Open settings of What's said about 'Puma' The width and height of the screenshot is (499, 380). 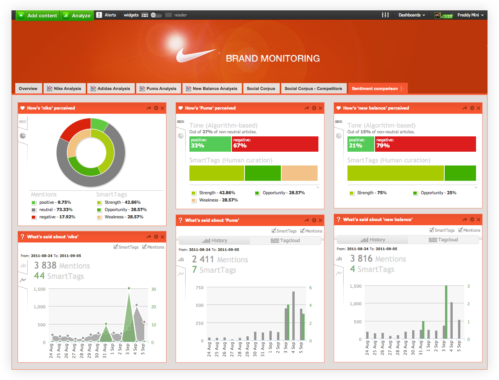[314, 220]
